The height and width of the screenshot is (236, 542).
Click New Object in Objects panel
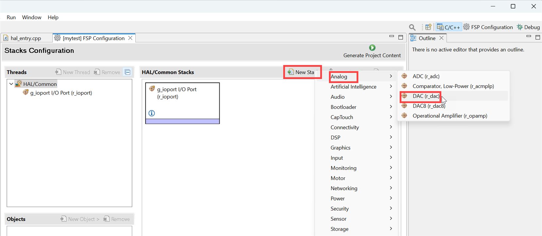(80, 219)
